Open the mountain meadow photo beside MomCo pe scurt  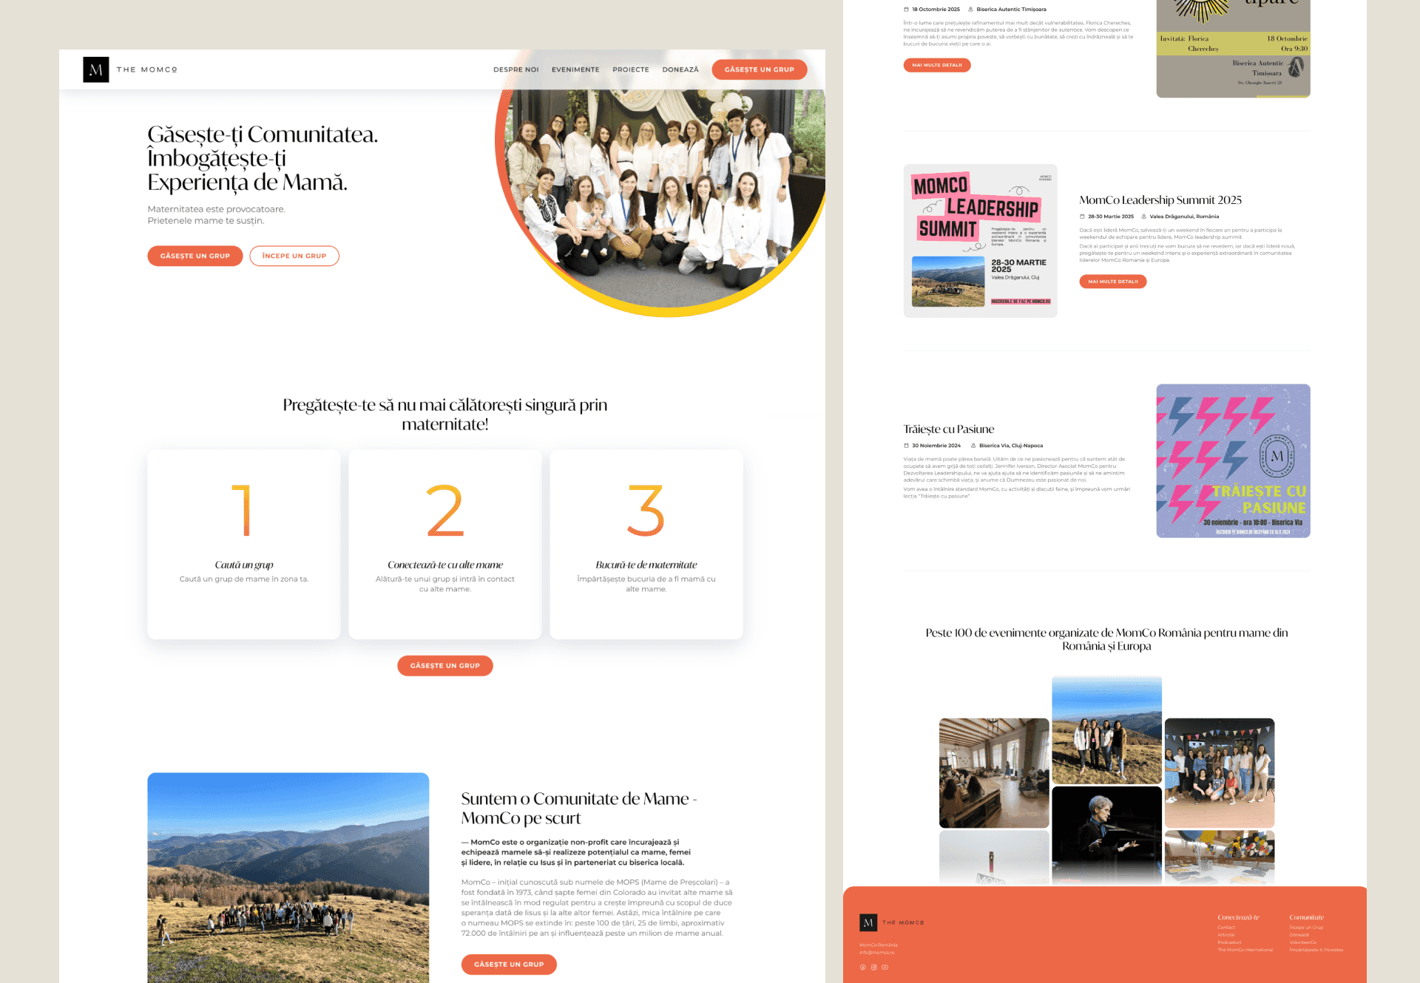pyautogui.click(x=288, y=877)
